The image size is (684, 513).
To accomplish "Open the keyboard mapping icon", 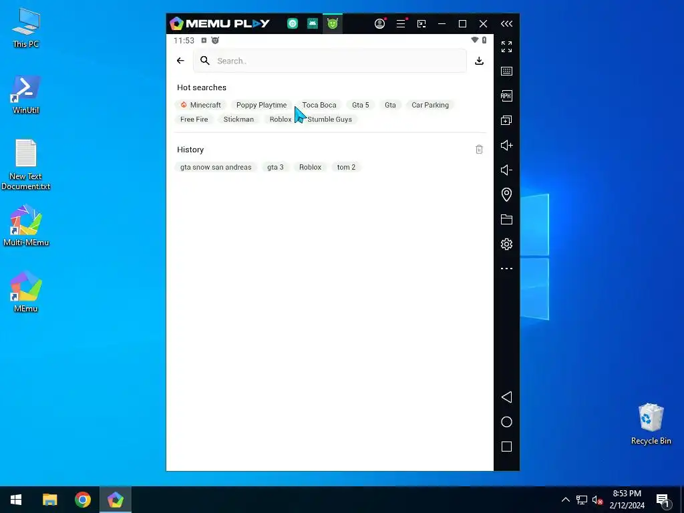I will click(506, 71).
